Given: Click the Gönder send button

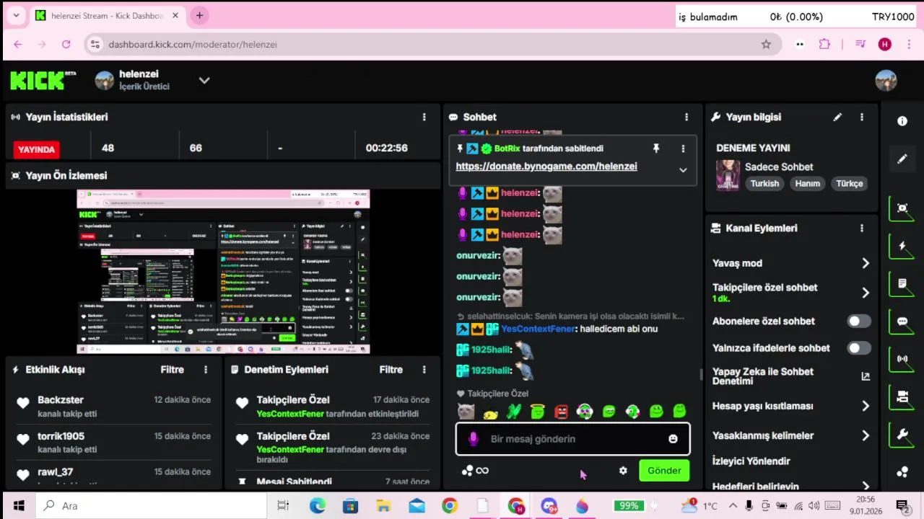Looking at the screenshot, I should point(664,471).
